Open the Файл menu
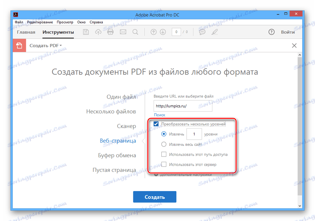 point(19,22)
